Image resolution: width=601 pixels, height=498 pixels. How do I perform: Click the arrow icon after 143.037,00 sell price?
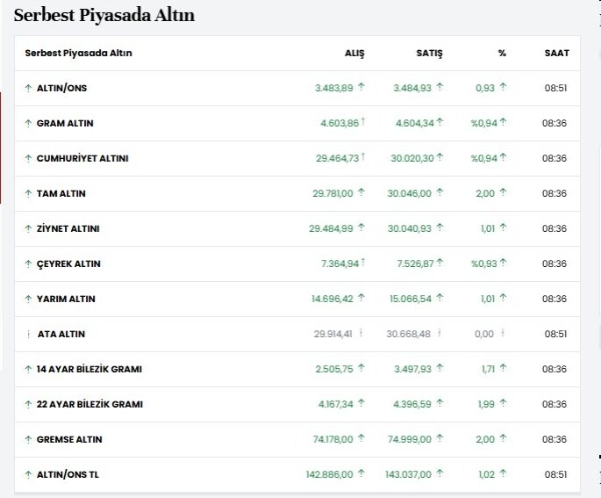pos(440,474)
